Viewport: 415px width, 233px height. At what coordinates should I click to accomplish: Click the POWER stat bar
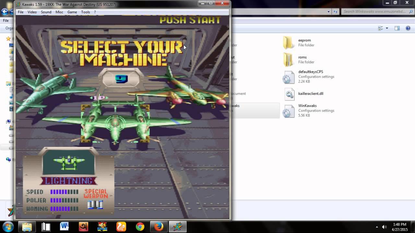click(64, 200)
